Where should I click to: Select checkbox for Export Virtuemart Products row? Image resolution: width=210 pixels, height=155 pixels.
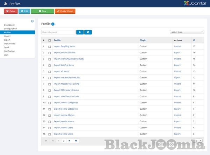click(49, 78)
